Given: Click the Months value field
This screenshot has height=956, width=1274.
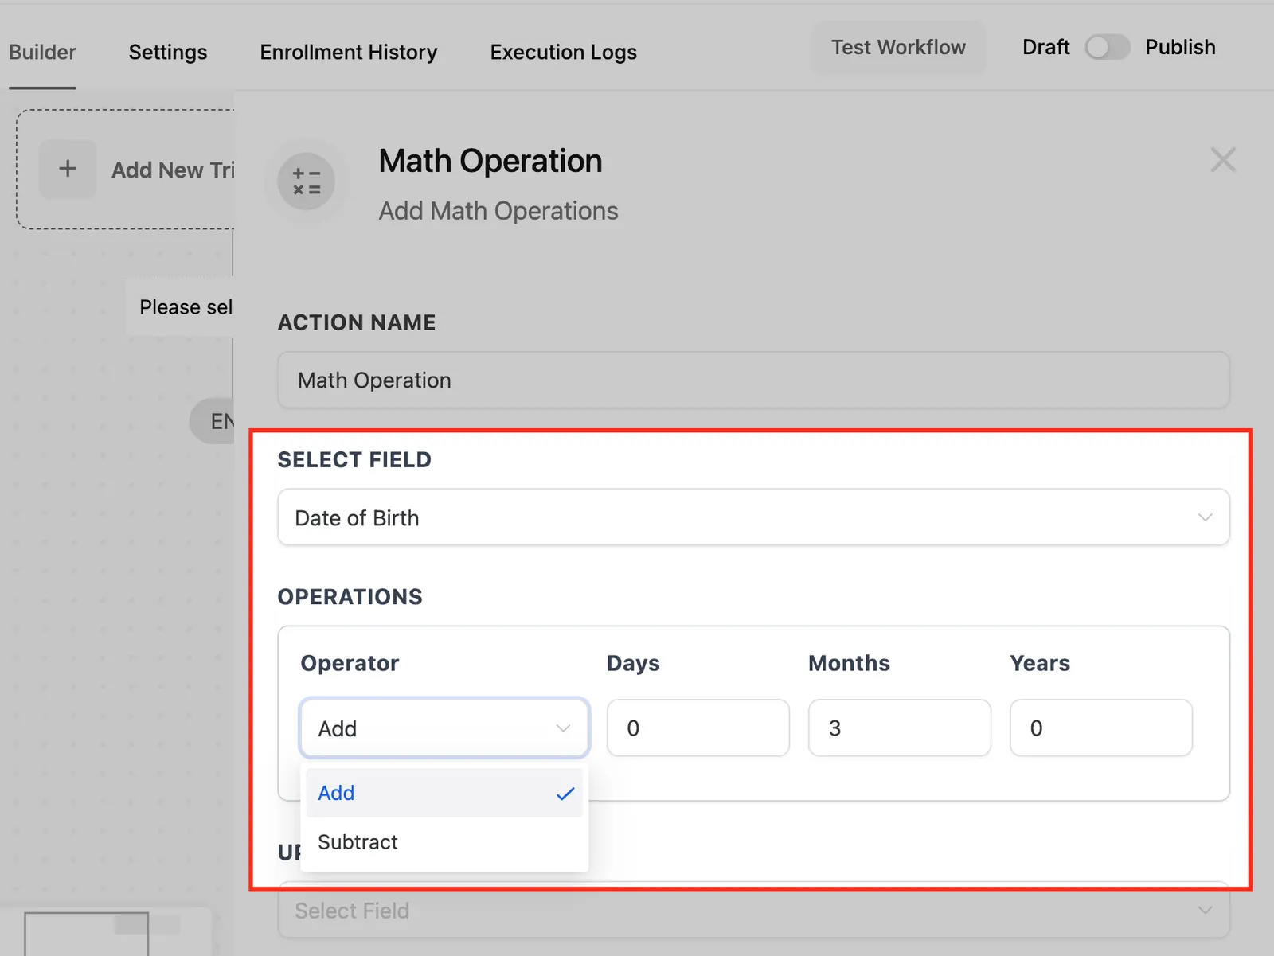Looking at the screenshot, I should point(899,728).
